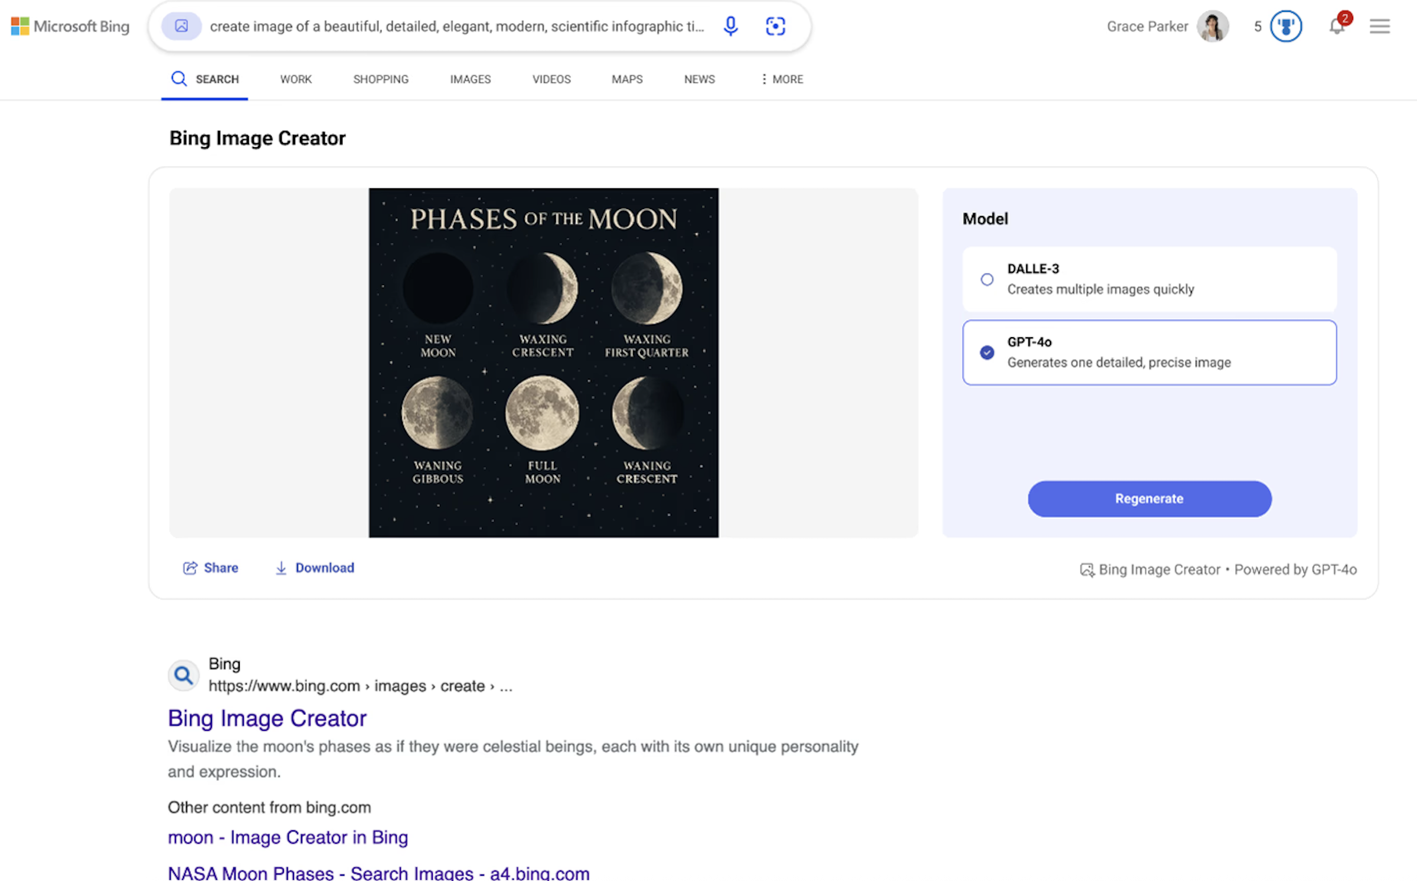Download the generated moon image

pos(315,567)
